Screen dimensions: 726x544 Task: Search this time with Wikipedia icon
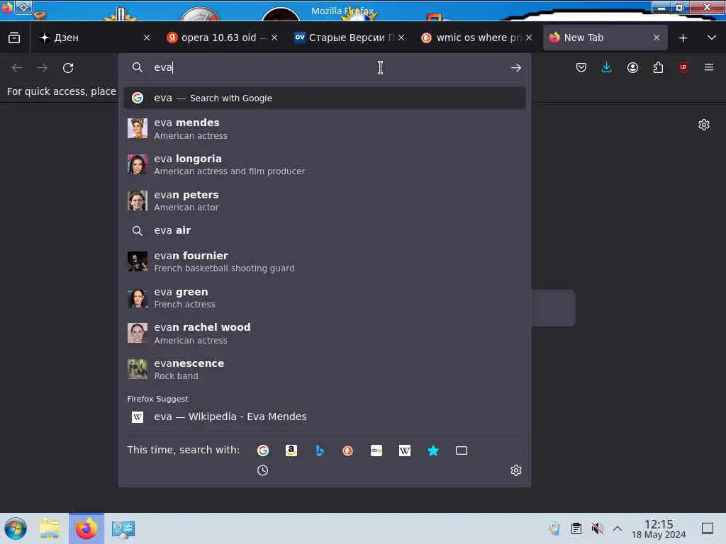[x=405, y=450]
